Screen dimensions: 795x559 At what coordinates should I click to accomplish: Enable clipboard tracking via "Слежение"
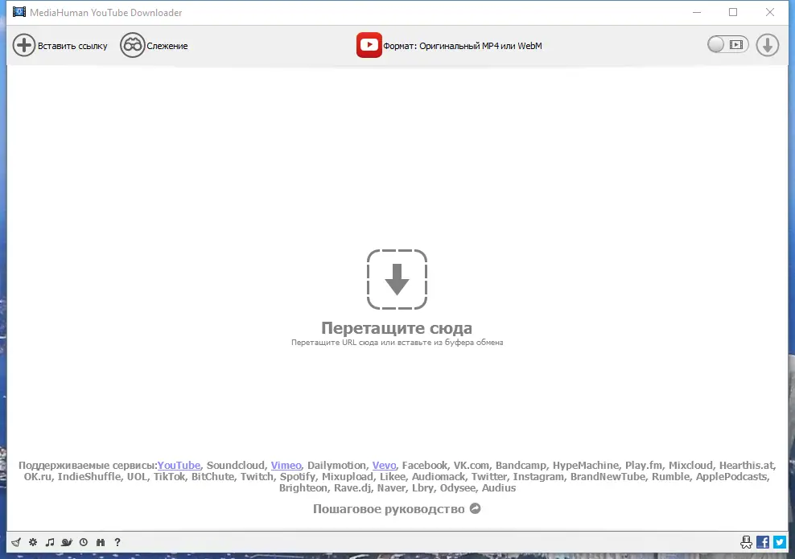click(x=154, y=45)
